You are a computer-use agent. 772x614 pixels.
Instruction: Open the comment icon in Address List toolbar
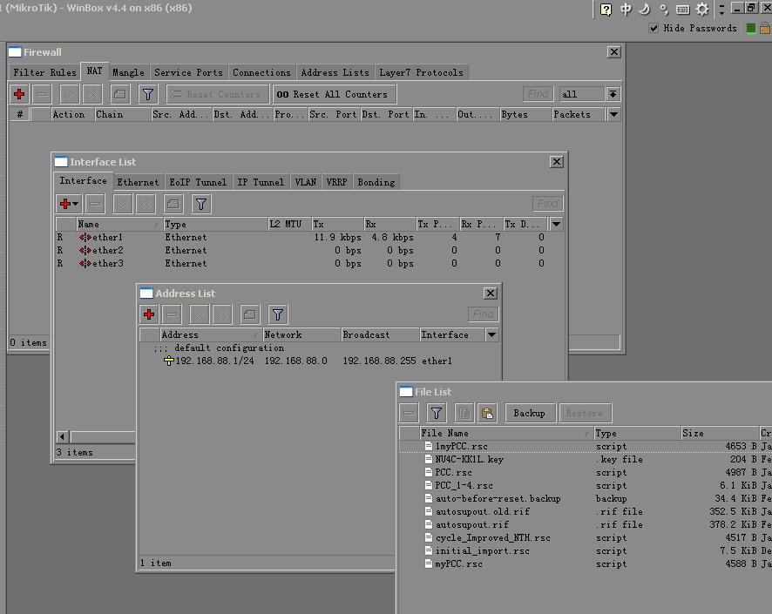point(249,314)
